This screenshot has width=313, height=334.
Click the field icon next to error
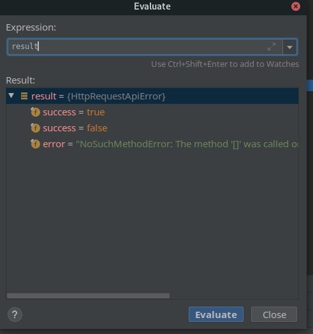pos(35,144)
